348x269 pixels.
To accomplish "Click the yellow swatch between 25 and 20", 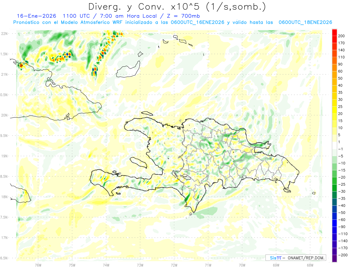I will (x=334, y=110).
